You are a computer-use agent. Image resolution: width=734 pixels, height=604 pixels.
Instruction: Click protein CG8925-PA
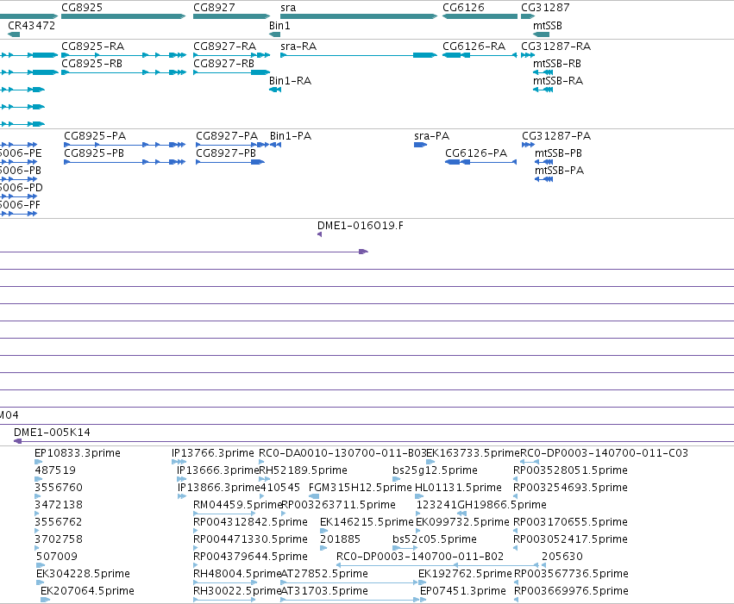pyautogui.click(x=95, y=136)
